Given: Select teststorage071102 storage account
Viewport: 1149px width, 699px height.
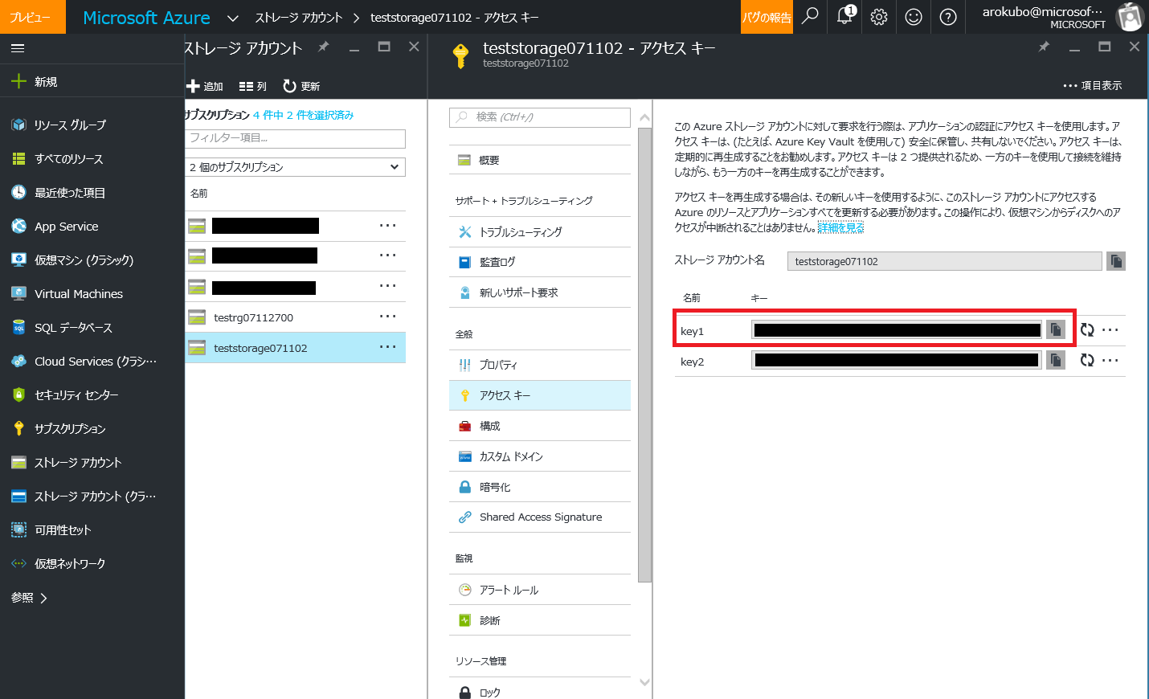Looking at the screenshot, I should pyautogui.click(x=295, y=347).
